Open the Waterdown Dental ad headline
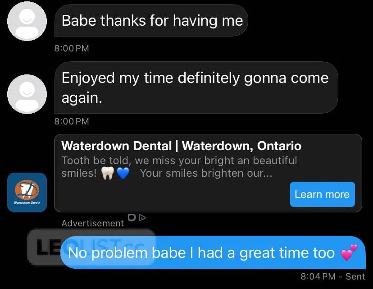373x289 pixels. point(182,146)
